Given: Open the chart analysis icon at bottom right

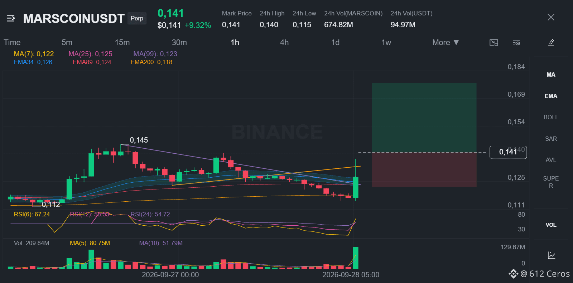Looking at the screenshot, I should (552, 255).
